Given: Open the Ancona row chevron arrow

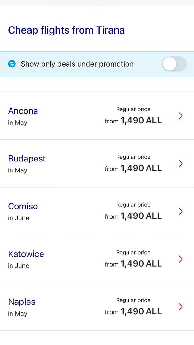Looking at the screenshot, I should (181, 116).
